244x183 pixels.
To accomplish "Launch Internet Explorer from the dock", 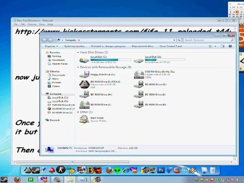I will 125,170.
